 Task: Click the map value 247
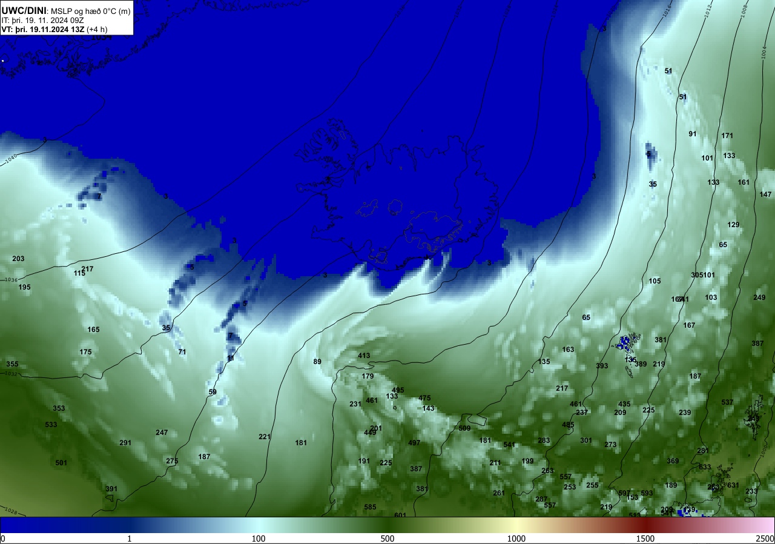pyautogui.click(x=162, y=433)
